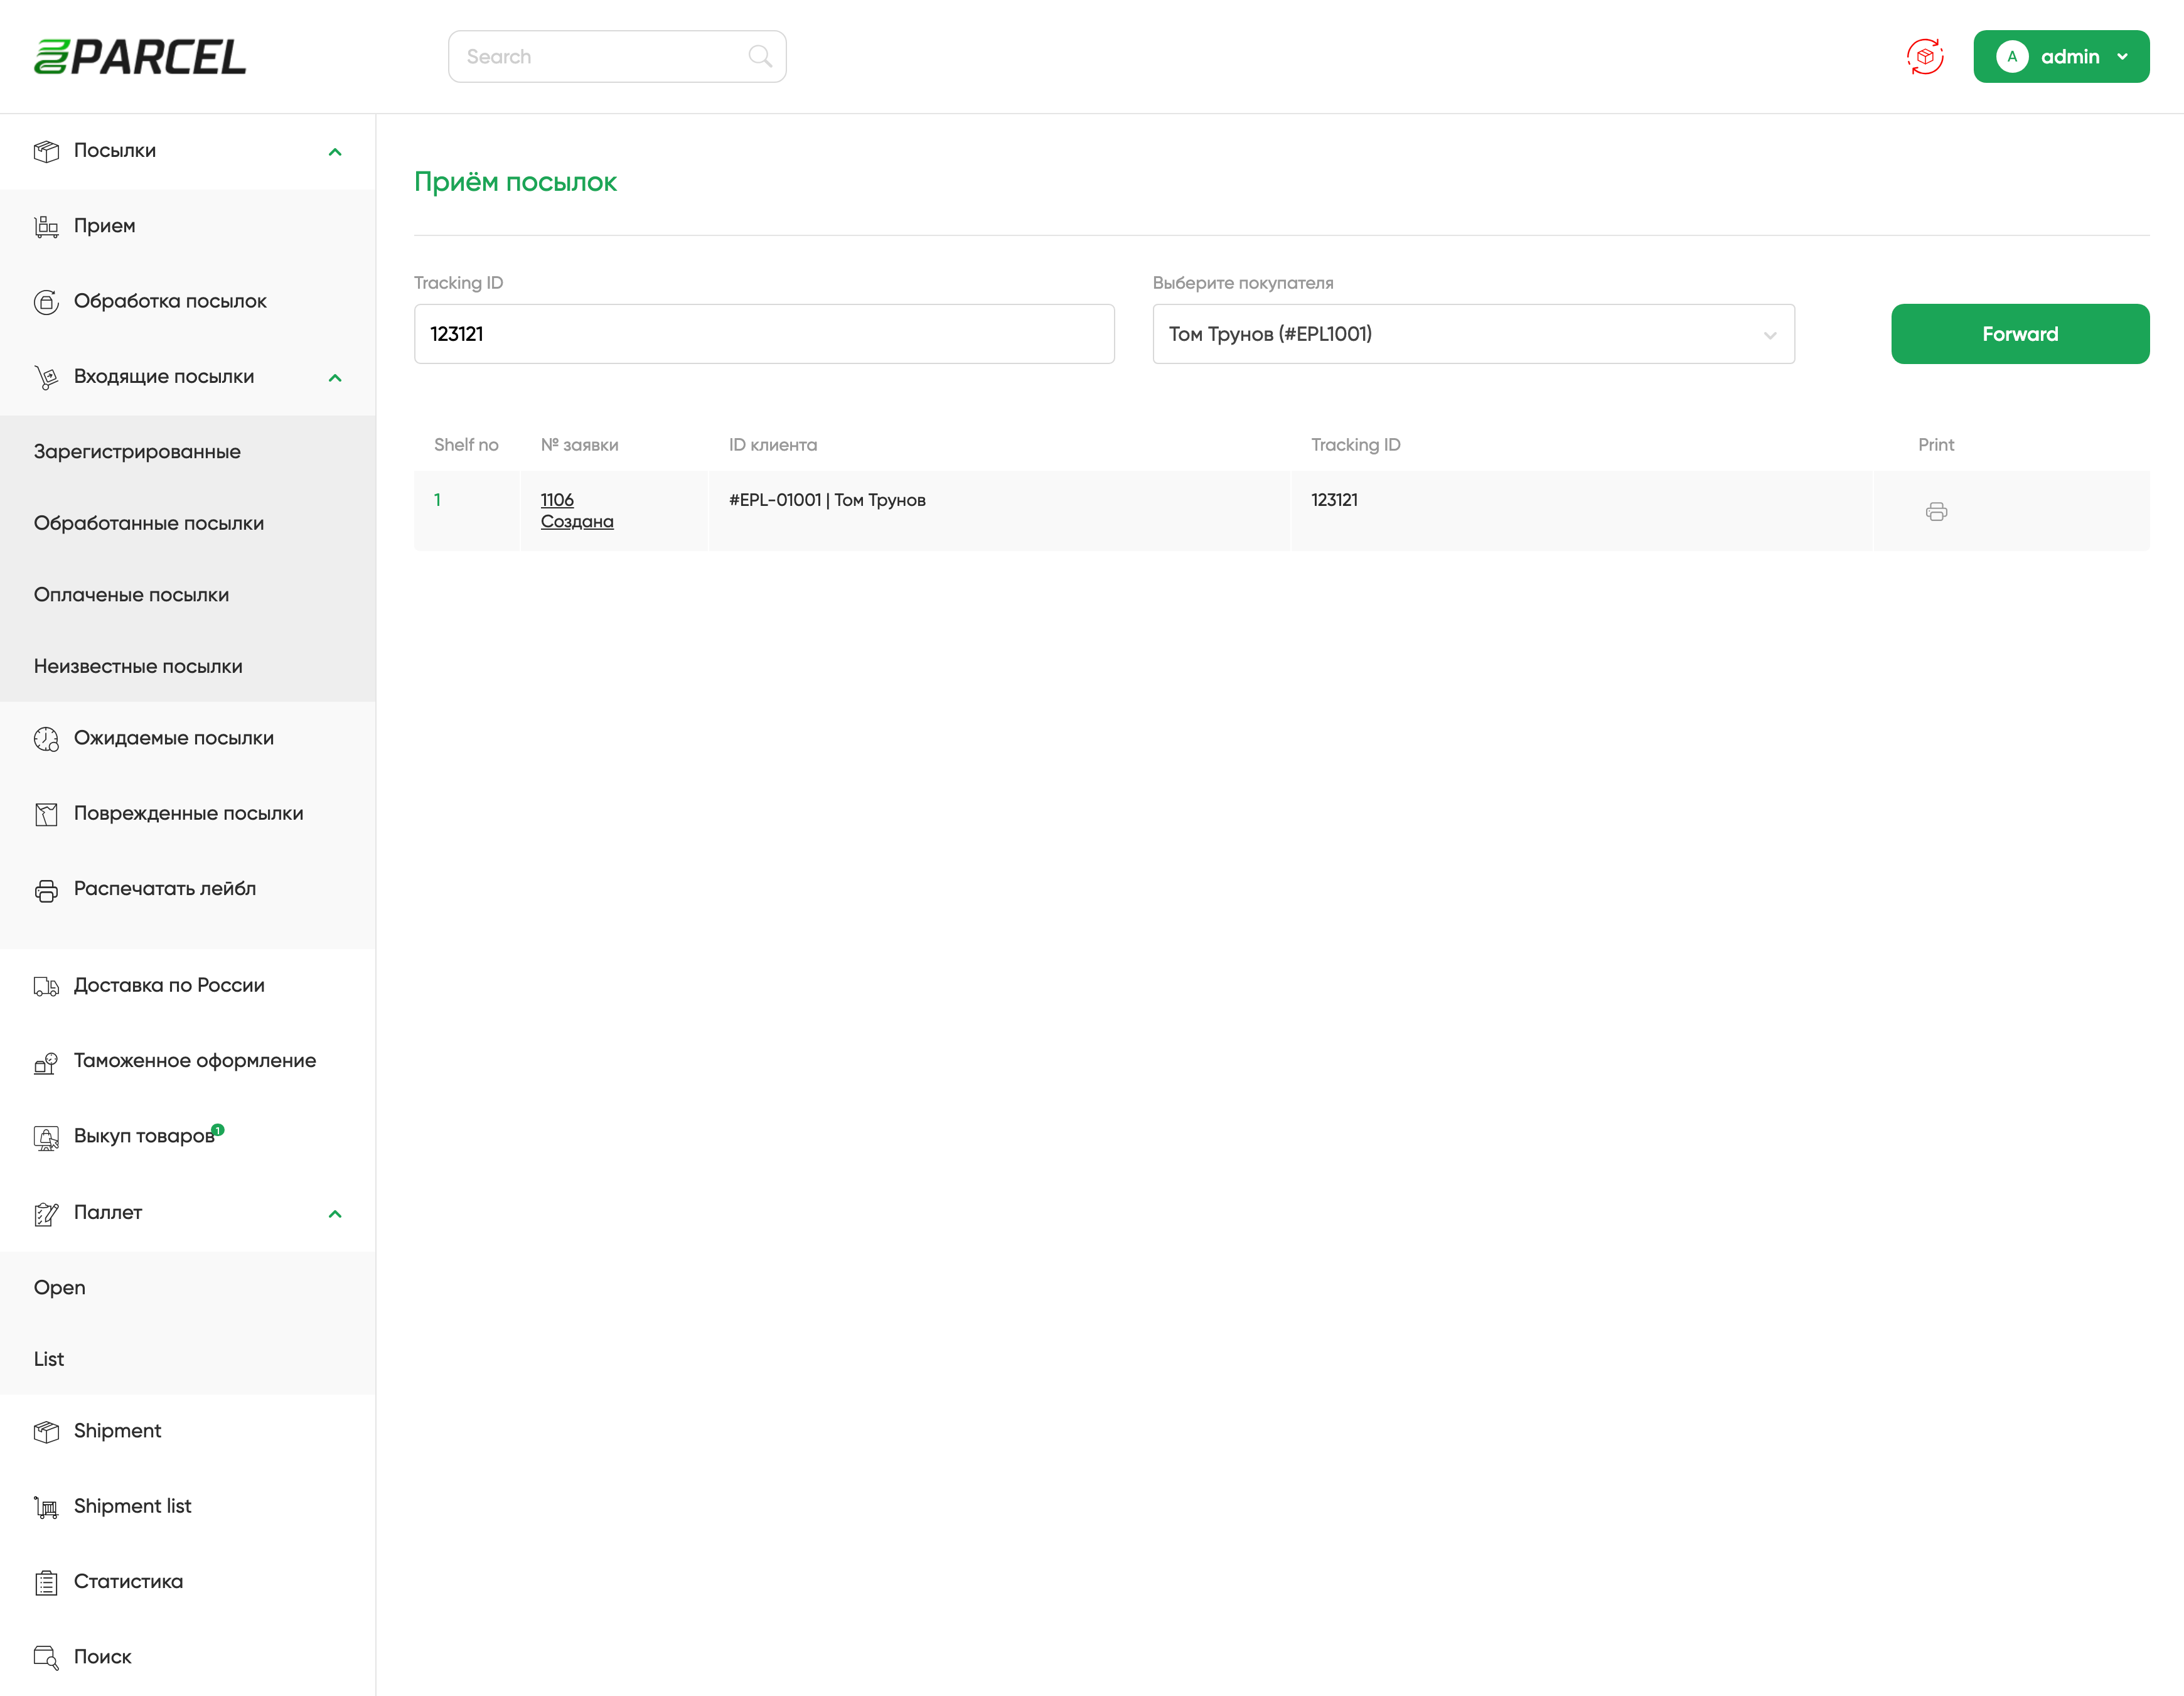Click the 'Приём посылок' page heading
This screenshot has width=2184, height=1696.
(515, 182)
